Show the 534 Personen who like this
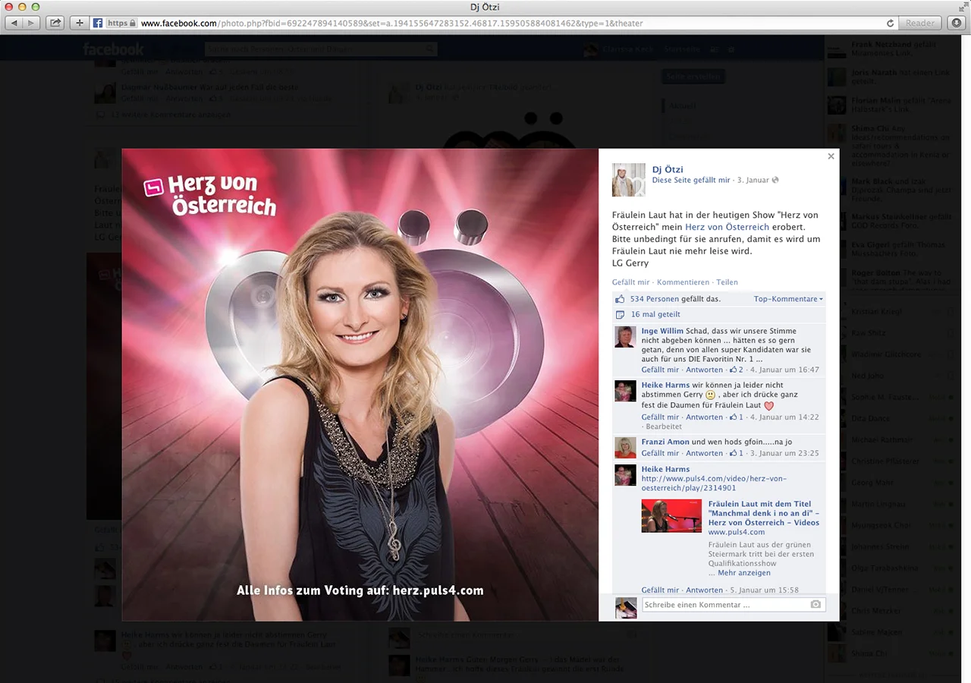Viewport: 971px width, 683px height. [655, 299]
